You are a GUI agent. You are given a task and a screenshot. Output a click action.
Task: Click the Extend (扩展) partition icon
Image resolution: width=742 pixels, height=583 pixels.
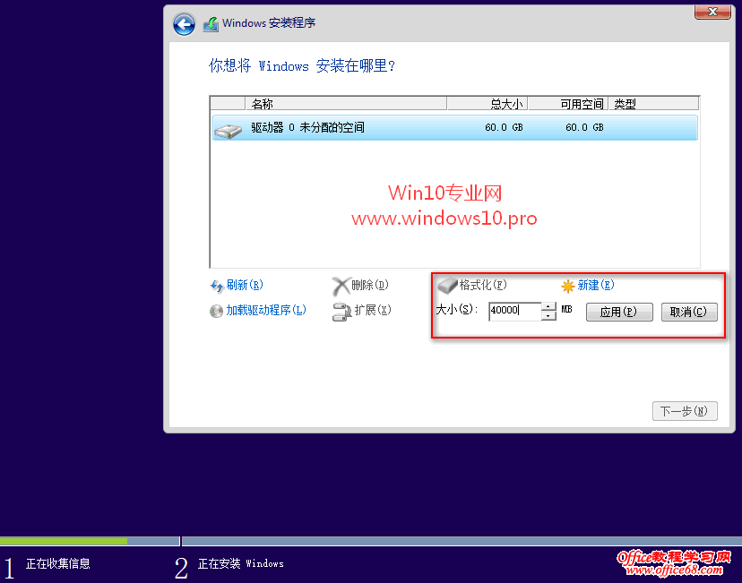(x=341, y=311)
